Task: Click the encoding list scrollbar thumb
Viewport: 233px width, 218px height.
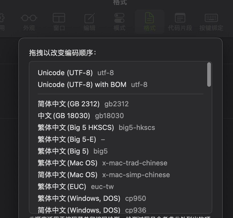Action: (209, 74)
